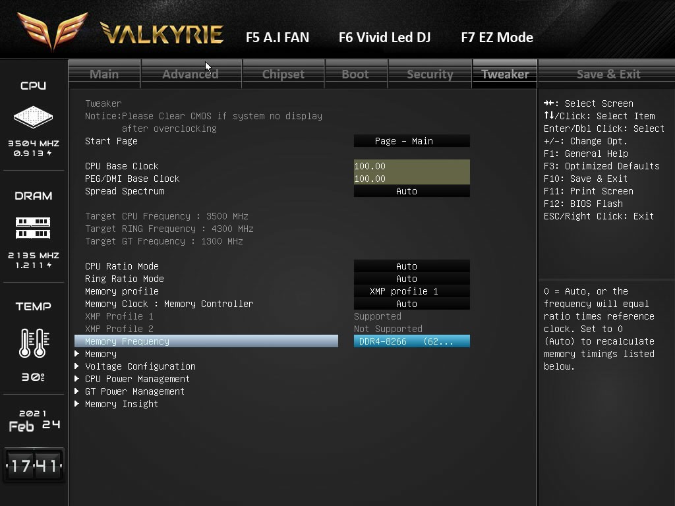This screenshot has width=675, height=506.
Task: Open F5 A.I FAN
Action: click(x=278, y=38)
